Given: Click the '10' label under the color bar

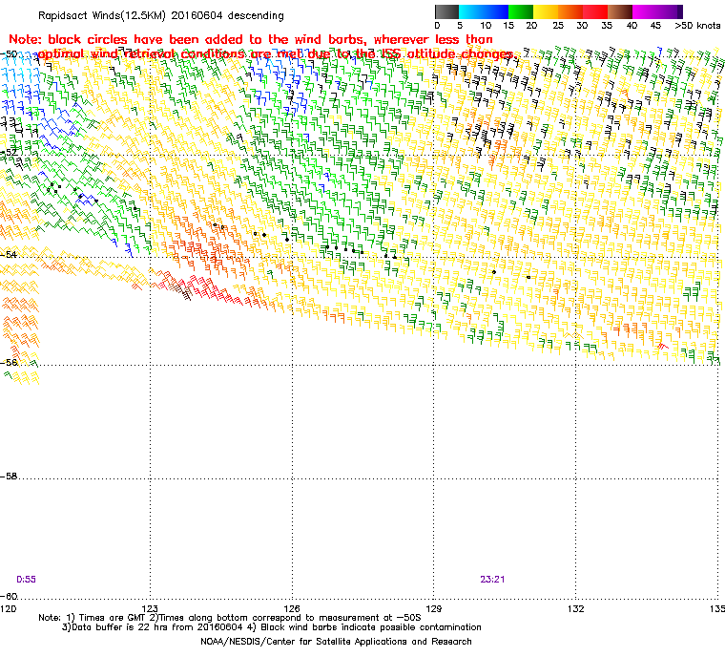Looking at the screenshot, I should [486, 26].
